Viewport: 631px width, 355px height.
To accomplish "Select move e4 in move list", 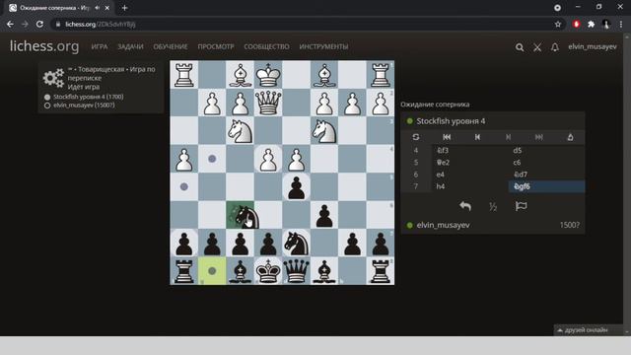I will (x=470, y=175).
